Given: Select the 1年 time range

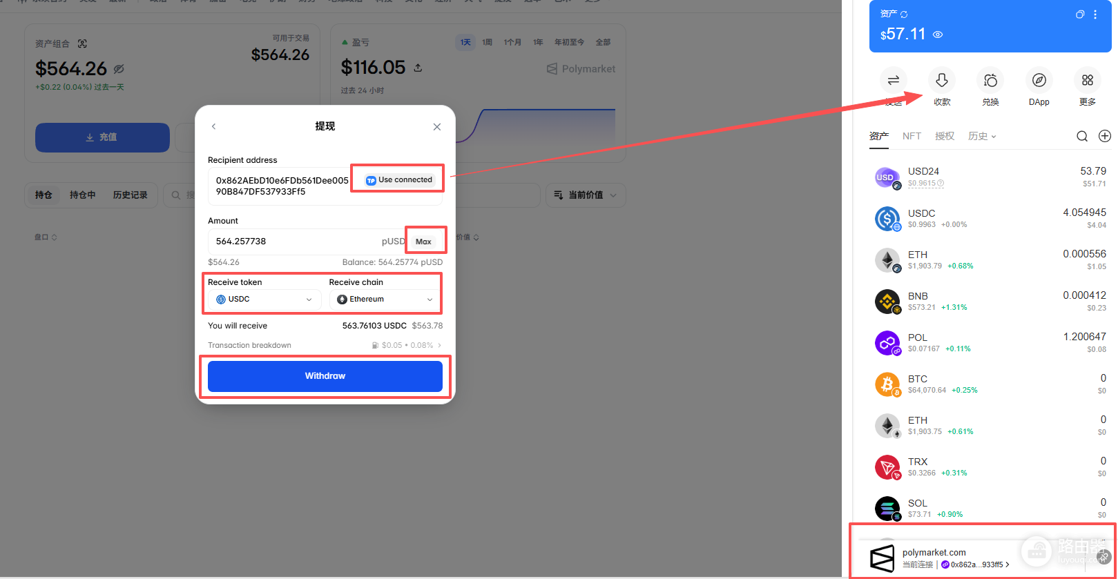Looking at the screenshot, I should pyautogui.click(x=538, y=42).
